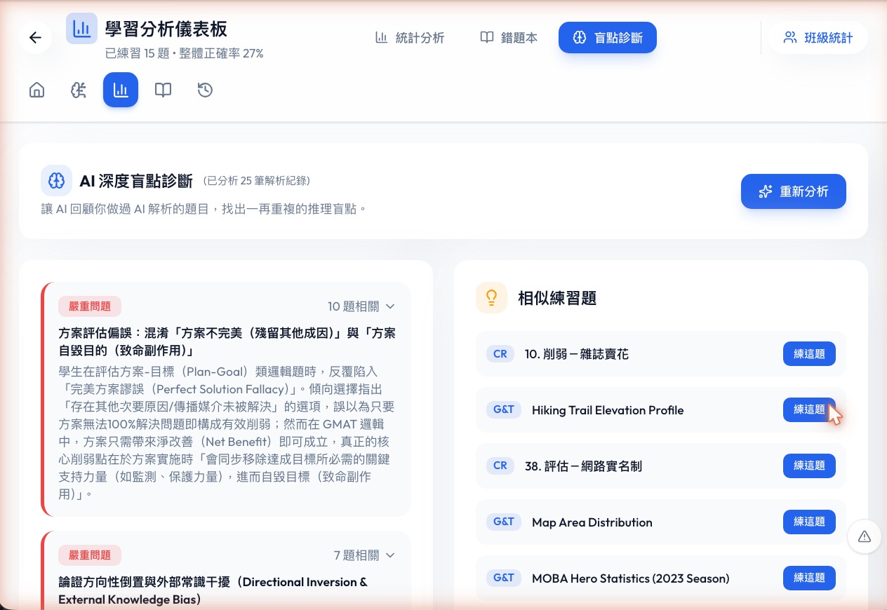Image resolution: width=887 pixels, height=610 pixels.
Task: Practice question 10. 削弱－雜誌賣花
Action: pos(809,354)
